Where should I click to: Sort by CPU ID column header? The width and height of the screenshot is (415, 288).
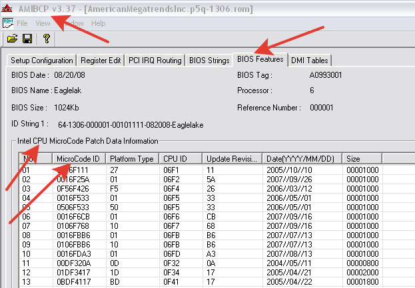(181, 159)
